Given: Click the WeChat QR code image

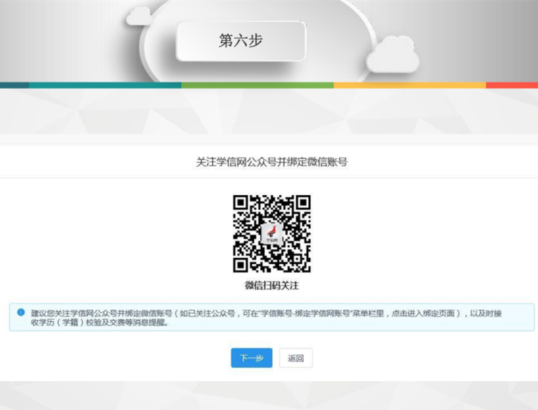Looking at the screenshot, I should (x=271, y=233).
